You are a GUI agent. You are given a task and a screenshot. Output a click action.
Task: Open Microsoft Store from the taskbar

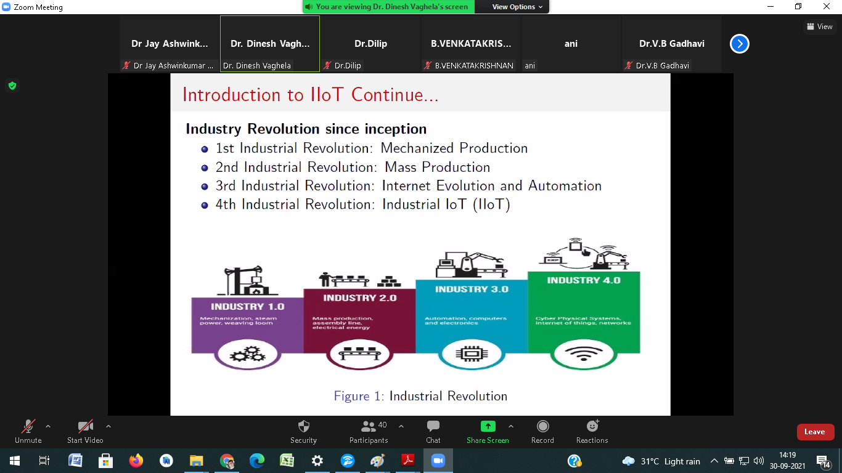click(106, 461)
